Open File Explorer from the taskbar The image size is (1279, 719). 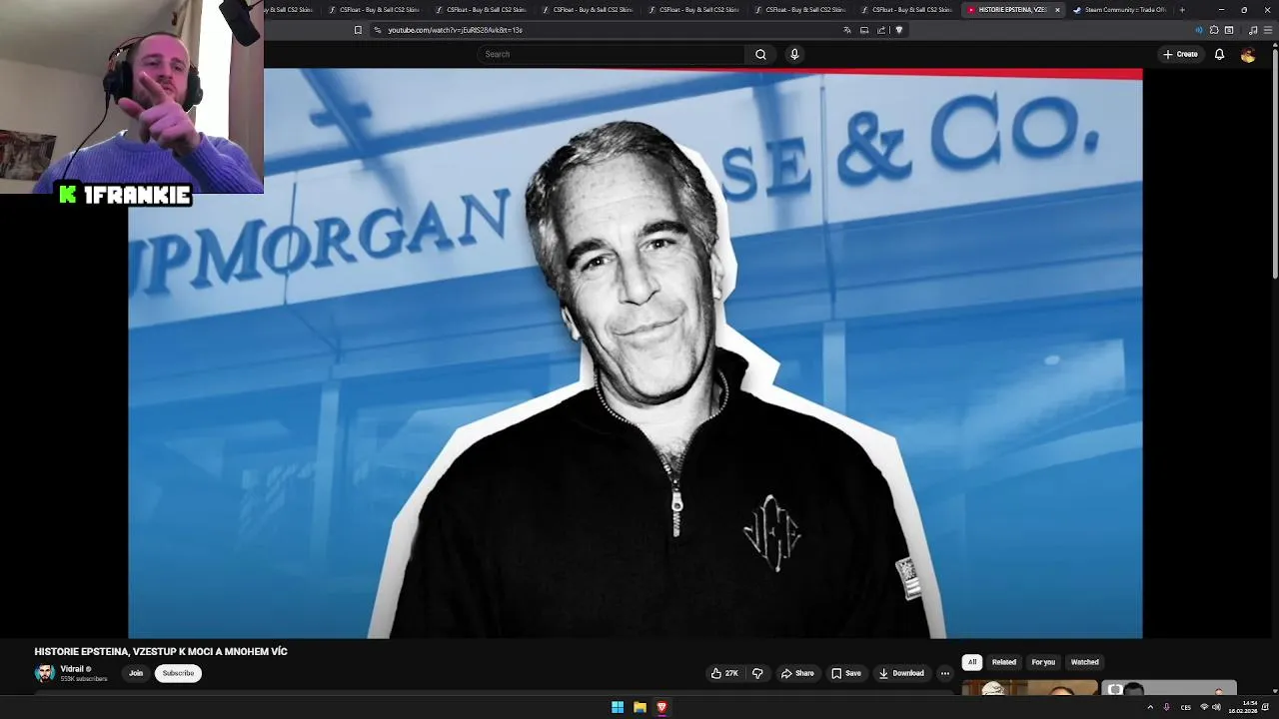[x=639, y=707]
